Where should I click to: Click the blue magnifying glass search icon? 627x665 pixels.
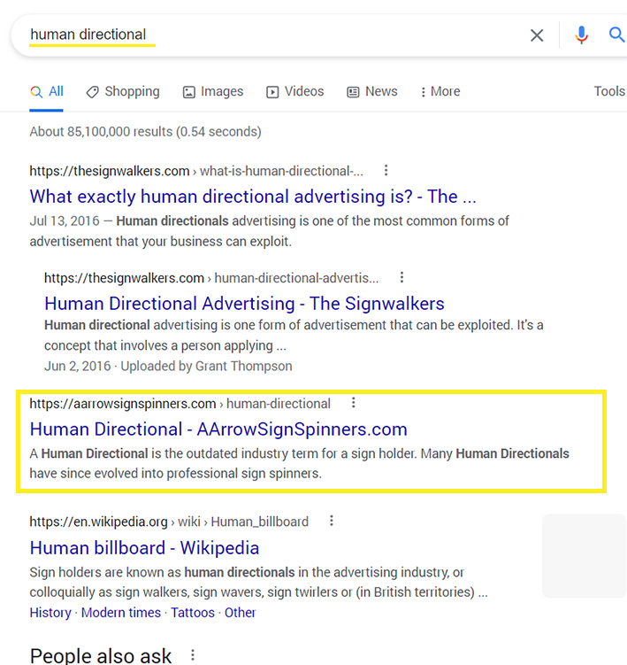click(x=617, y=35)
